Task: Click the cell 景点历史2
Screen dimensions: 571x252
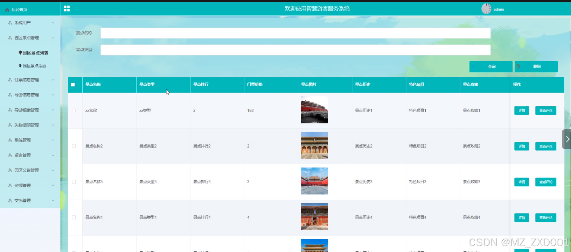Action: coord(364,146)
